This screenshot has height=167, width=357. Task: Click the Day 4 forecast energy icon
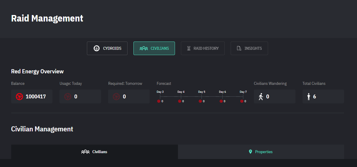click(x=179, y=101)
